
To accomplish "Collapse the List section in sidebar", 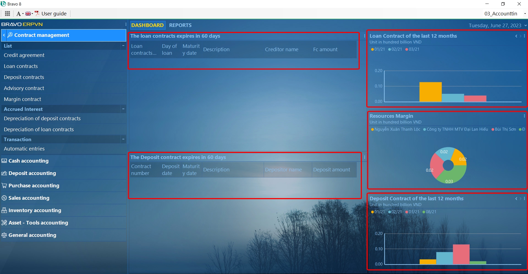I will point(123,46).
